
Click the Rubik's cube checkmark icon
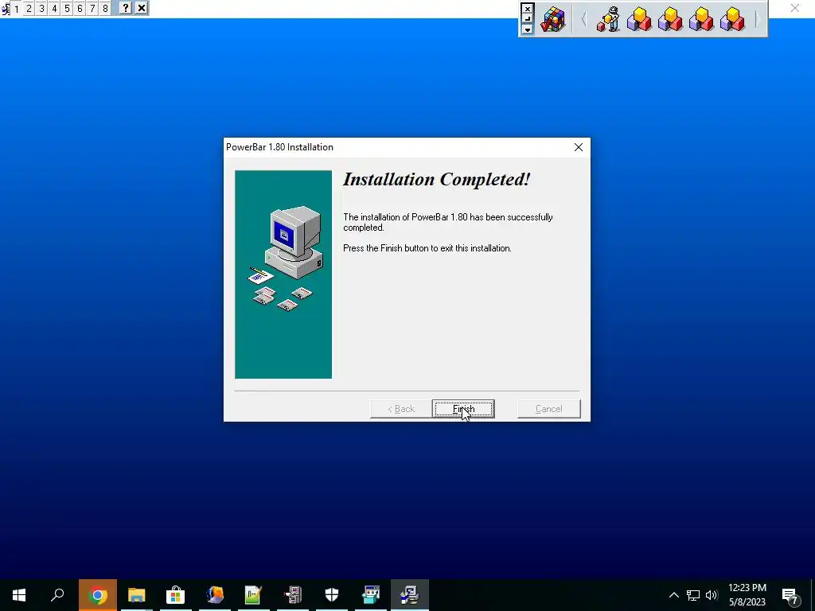tap(553, 19)
